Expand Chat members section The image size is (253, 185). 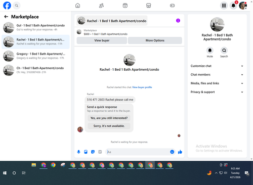coord(217,75)
